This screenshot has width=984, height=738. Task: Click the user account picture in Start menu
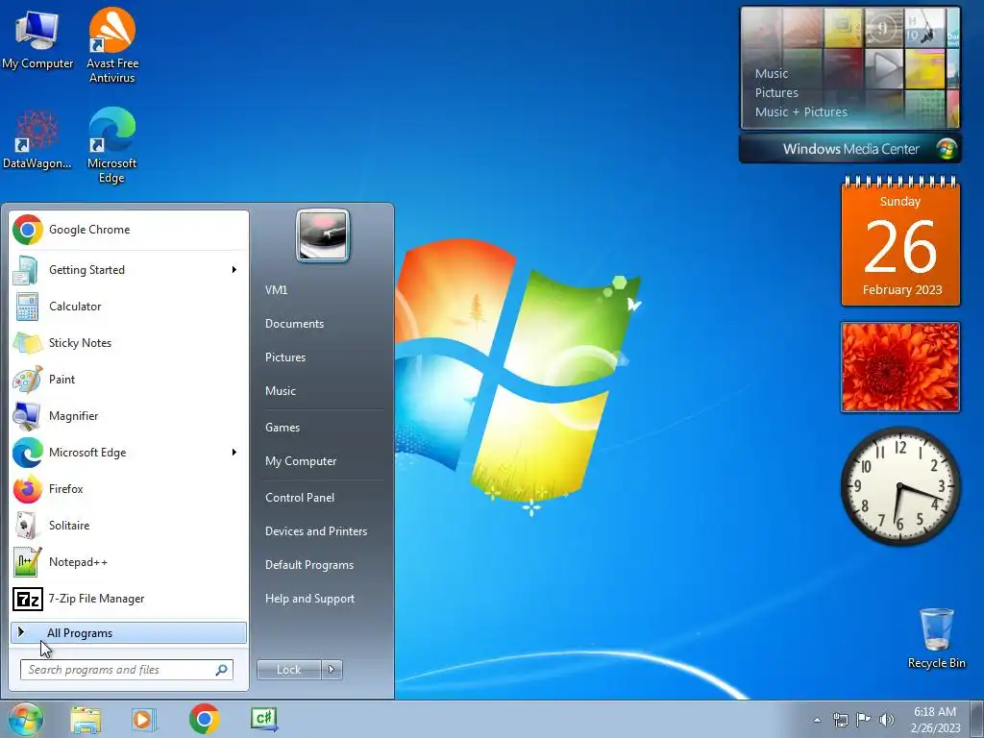[323, 235]
